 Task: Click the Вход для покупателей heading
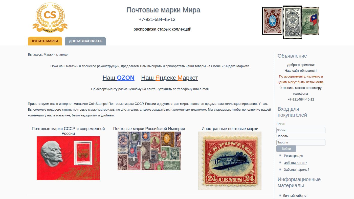(x=292, y=112)
